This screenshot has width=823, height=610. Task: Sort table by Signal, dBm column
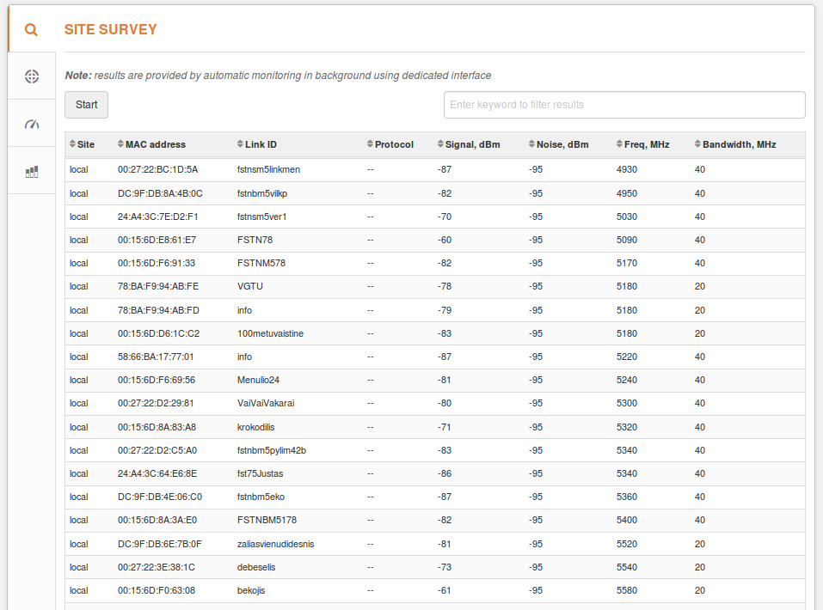coord(469,144)
